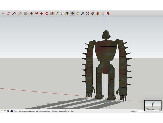The image size is (163, 123).
Task: Activate the Rotate tool
Action: coord(47,13)
